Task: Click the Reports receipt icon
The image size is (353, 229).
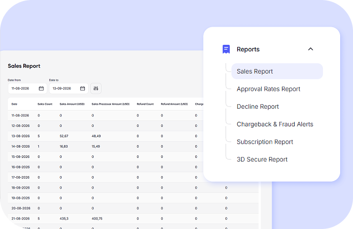Action: coord(226,49)
